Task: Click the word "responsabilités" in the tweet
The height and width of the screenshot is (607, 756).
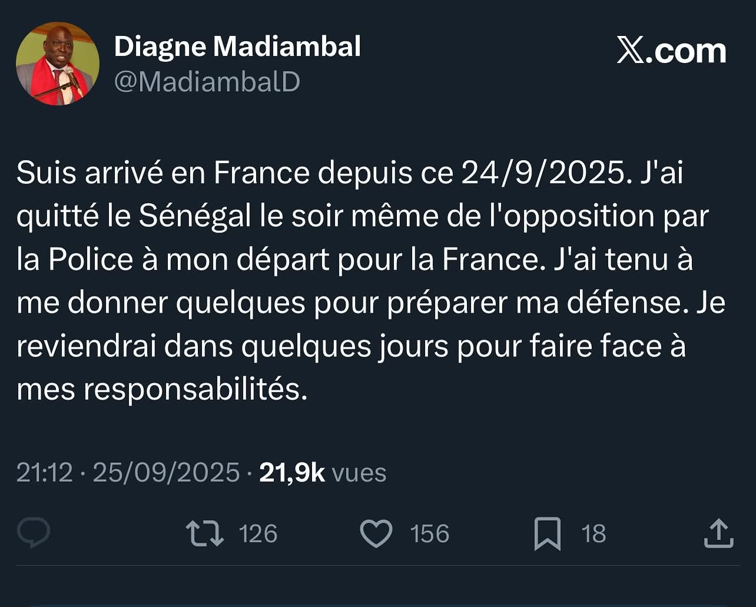Action: tap(195, 390)
